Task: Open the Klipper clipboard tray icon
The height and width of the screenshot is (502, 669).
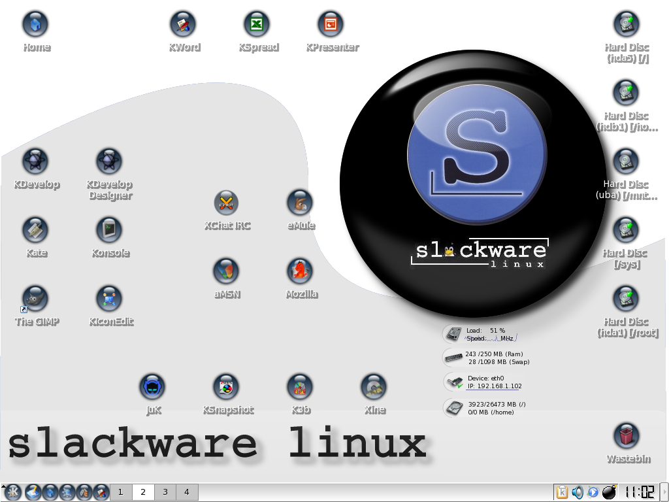Action: pos(562,492)
